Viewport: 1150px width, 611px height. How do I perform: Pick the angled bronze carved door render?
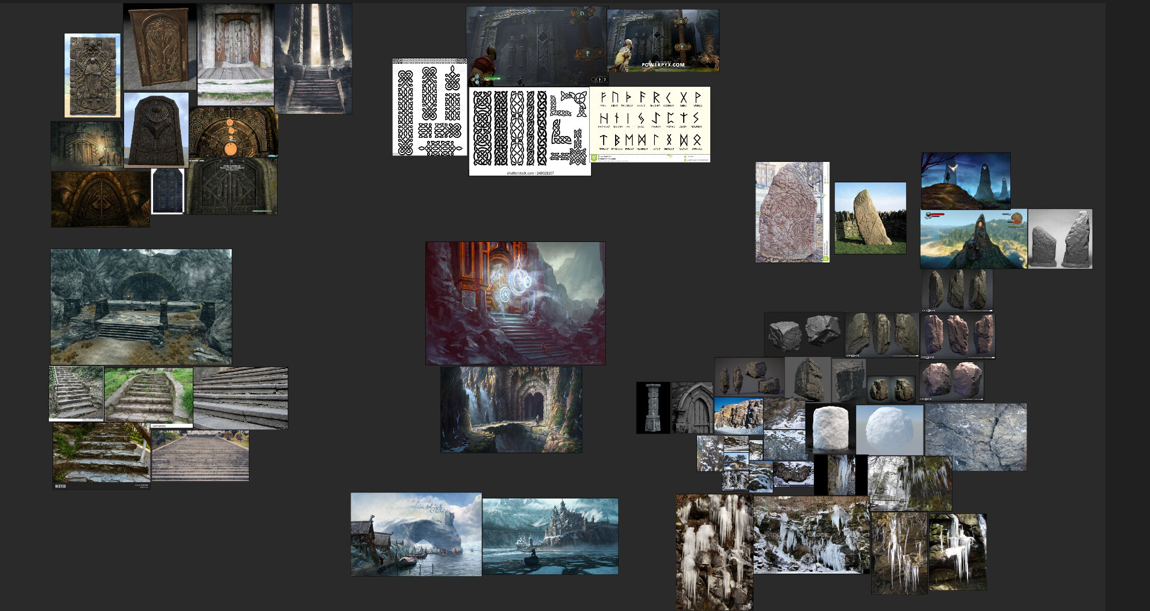point(160,47)
